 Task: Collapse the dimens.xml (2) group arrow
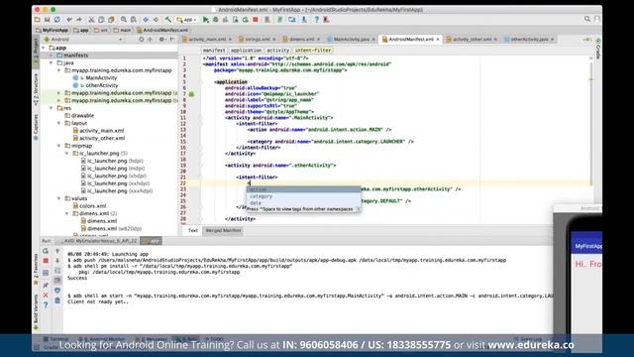tap(67, 213)
